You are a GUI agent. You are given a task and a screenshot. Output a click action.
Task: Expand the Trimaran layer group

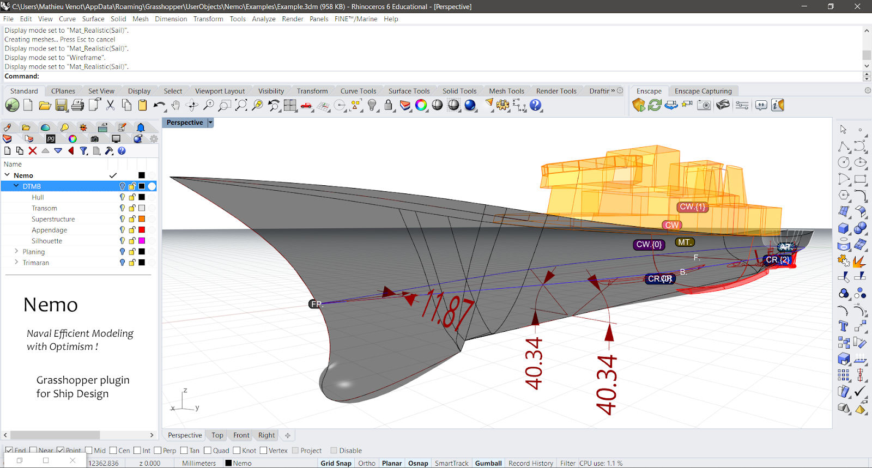16,263
